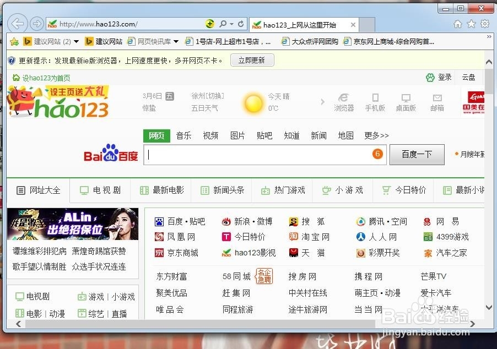
Task: Click the refresh icon in address bar
Action: coord(241,24)
